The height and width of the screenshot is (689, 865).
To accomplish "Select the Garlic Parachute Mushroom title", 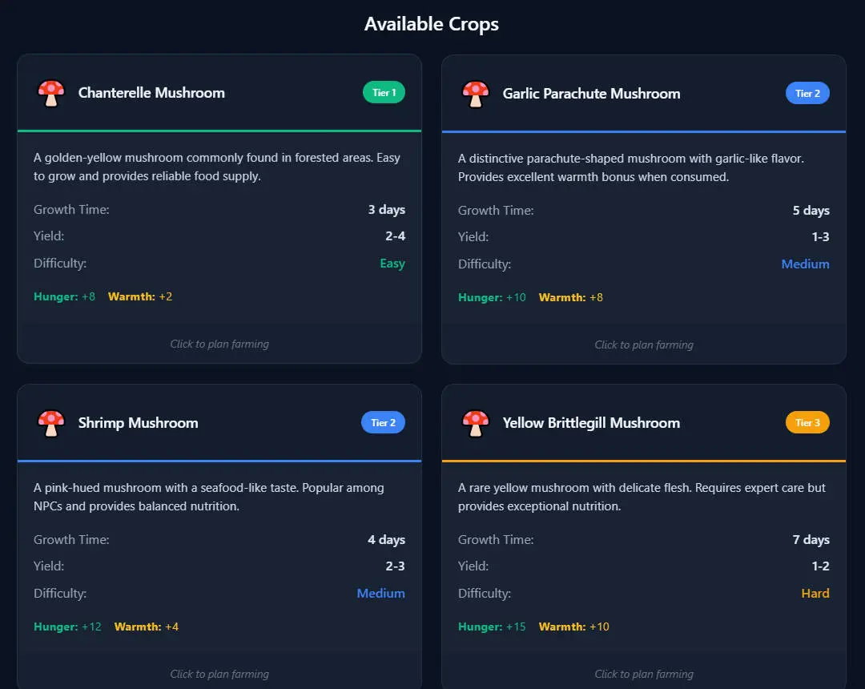I will point(591,94).
